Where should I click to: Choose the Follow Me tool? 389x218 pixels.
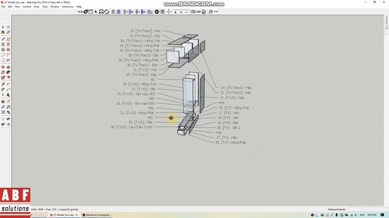[x=8, y=72]
